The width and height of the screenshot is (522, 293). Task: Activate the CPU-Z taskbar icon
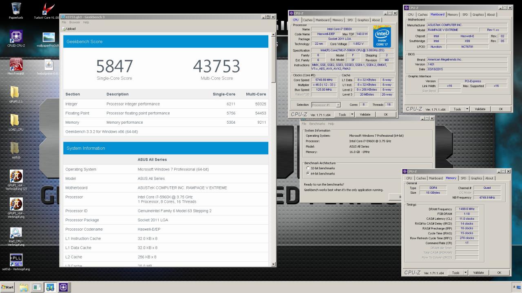point(63,287)
